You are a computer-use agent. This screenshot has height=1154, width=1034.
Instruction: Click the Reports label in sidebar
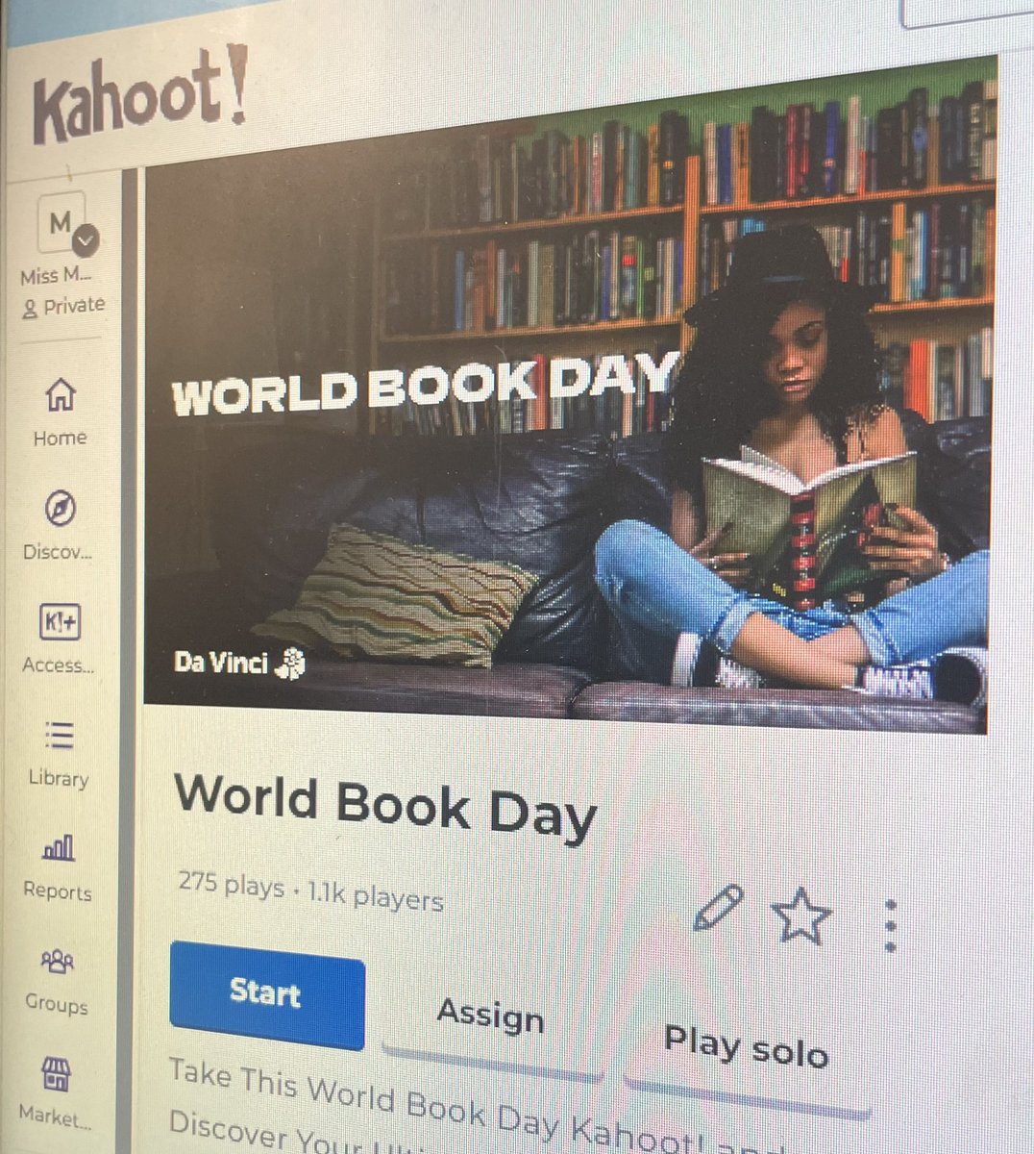click(58, 891)
